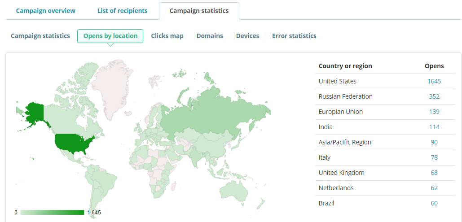Show the Devices statistics
Image resolution: width=462 pixels, height=222 pixels.
pos(247,36)
